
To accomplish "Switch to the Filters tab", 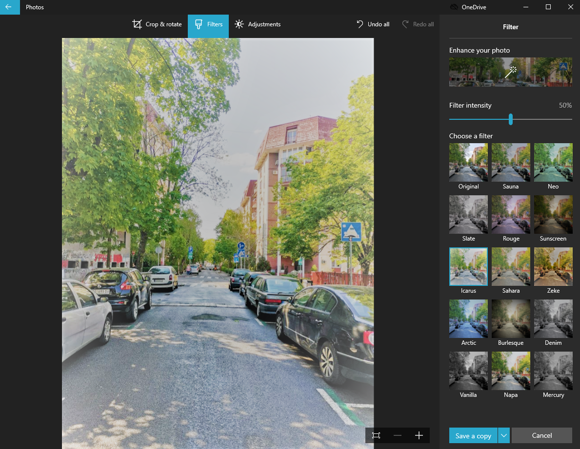I will [x=208, y=24].
